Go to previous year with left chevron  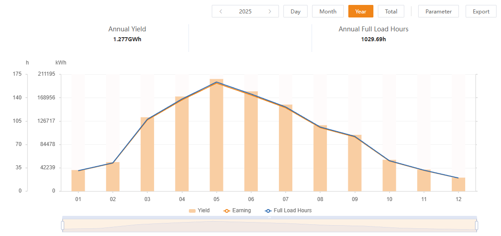(x=221, y=12)
